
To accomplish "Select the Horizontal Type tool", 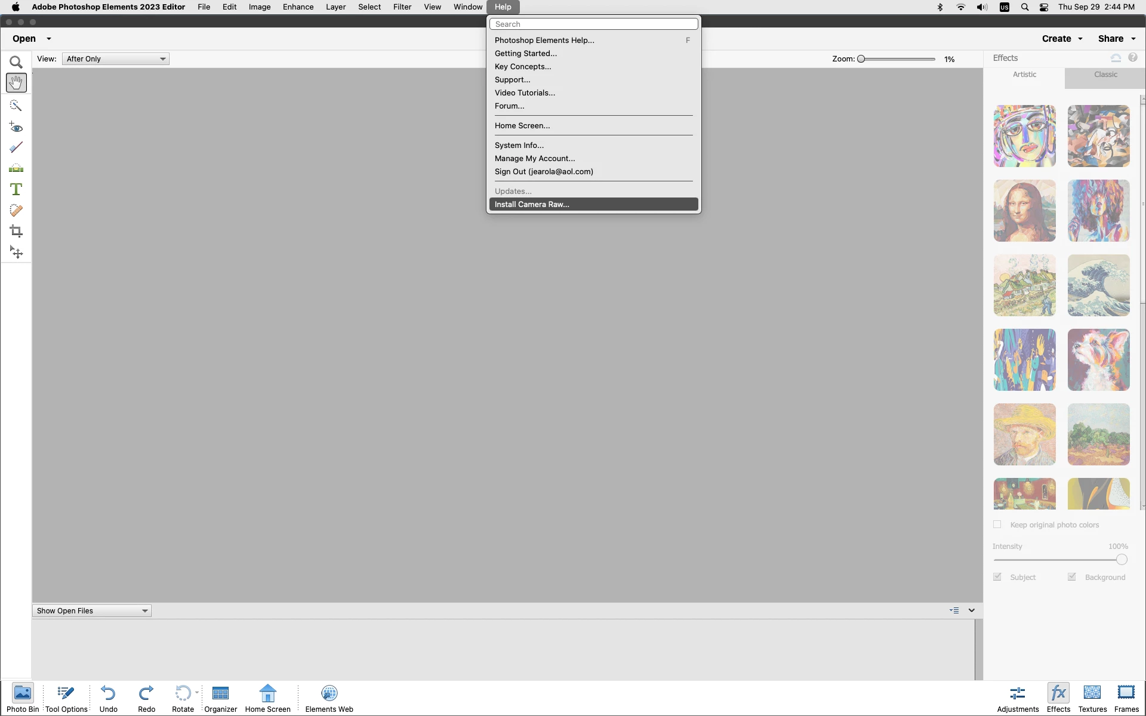I will [16, 189].
